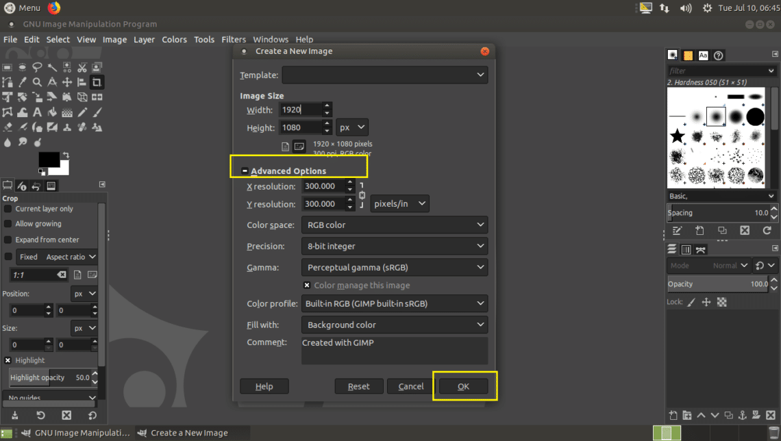
Task: Select the Flip tool
Action: pos(97,97)
